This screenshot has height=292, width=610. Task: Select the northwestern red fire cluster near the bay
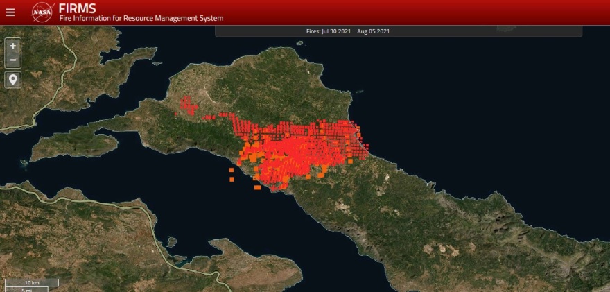coord(186,105)
